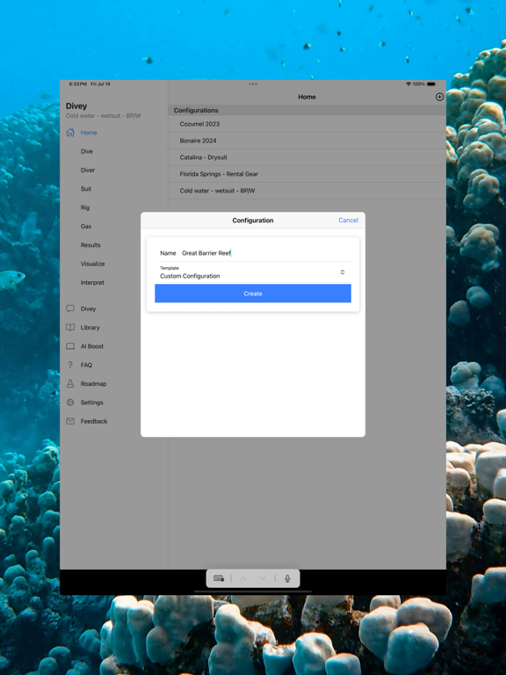Viewport: 506px width, 675px height.
Task: Click the Feedback envelope icon
Action: coord(70,421)
